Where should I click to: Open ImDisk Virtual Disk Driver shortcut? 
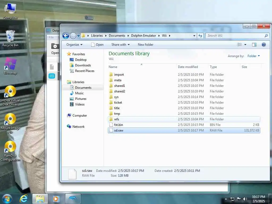tap(10, 96)
